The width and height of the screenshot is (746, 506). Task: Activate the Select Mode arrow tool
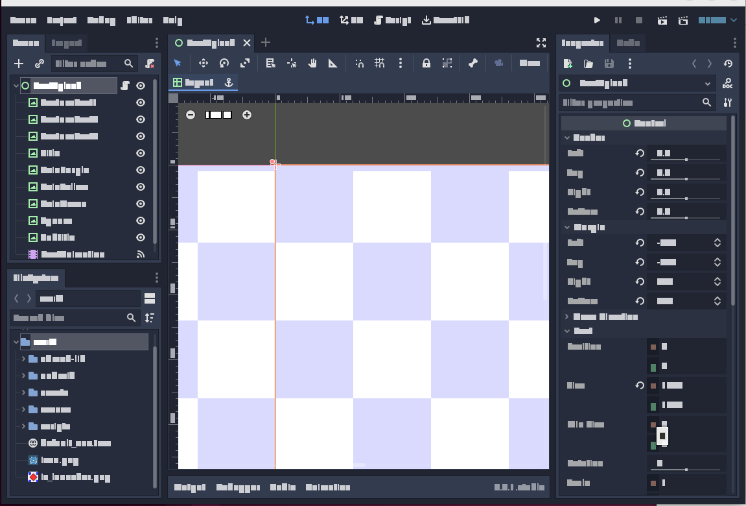[x=178, y=63]
